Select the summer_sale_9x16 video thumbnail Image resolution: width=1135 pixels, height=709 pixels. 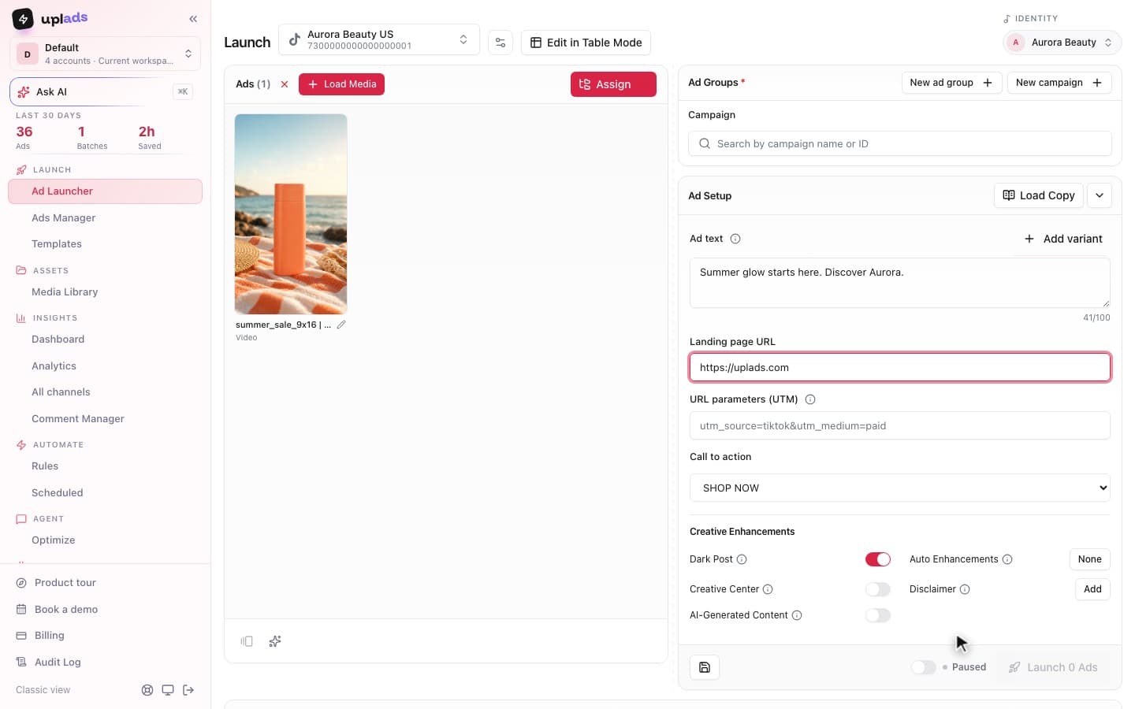(x=291, y=214)
